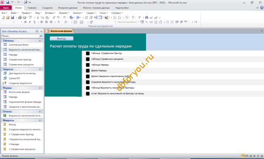Click the square next to форма Наряды
This screenshot has height=159, width=264.
tap(88, 70)
